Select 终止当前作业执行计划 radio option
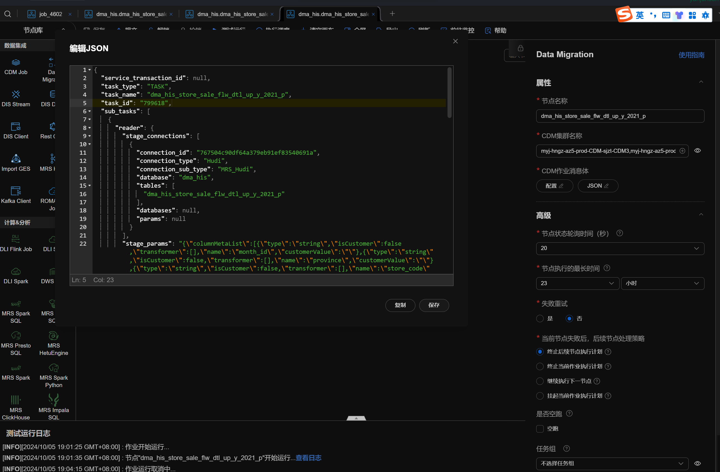The height and width of the screenshot is (472, 720). (540, 367)
